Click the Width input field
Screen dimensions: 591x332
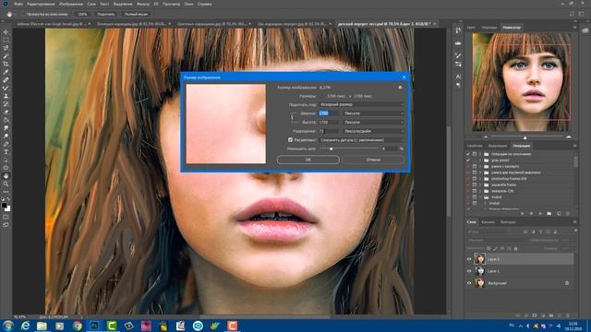pos(329,113)
